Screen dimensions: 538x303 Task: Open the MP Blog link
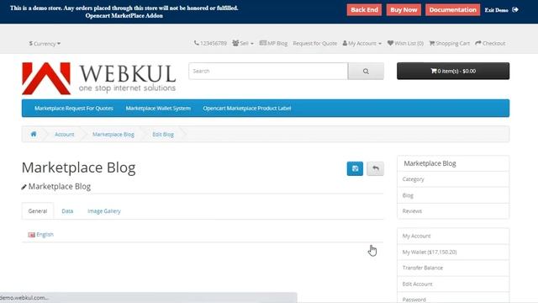click(x=273, y=43)
